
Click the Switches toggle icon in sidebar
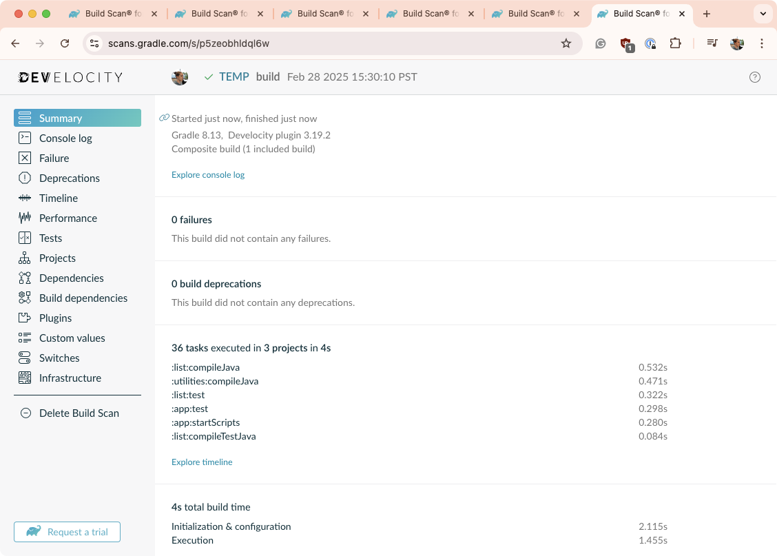[x=25, y=358]
